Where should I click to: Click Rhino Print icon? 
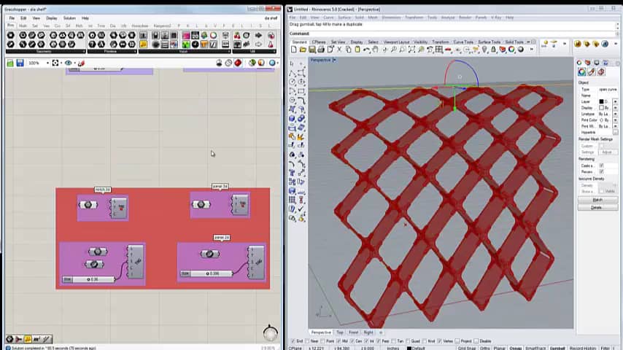pos(321,50)
